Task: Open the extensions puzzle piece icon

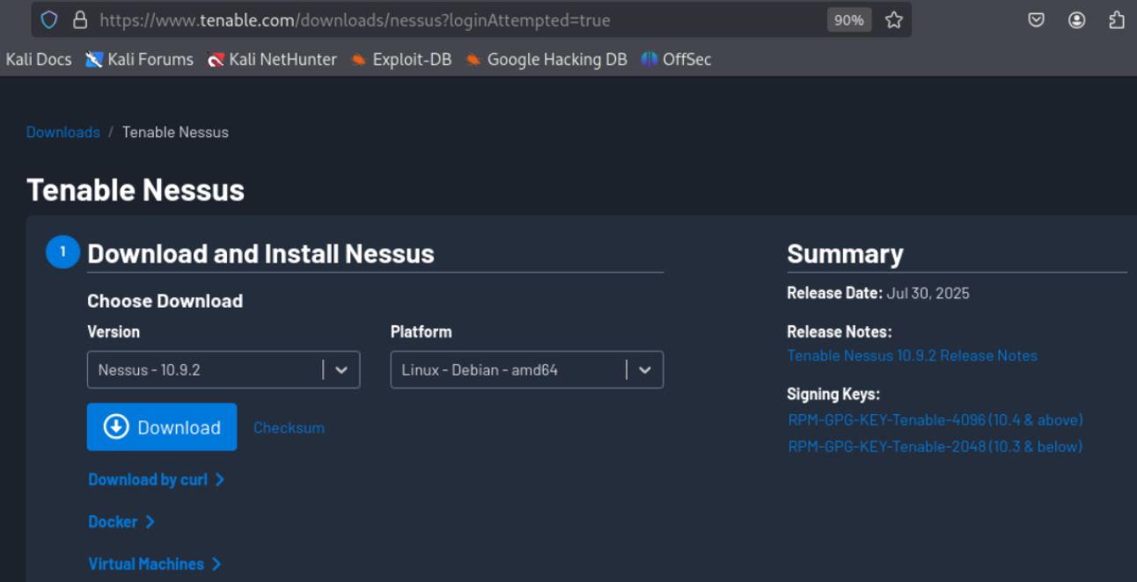Action: [x=1117, y=19]
